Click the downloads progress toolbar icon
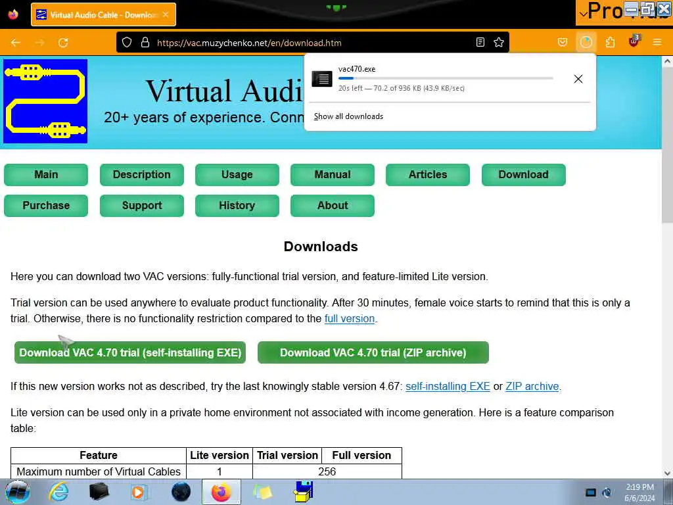Viewport: 673px width, 505px height. (x=586, y=42)
